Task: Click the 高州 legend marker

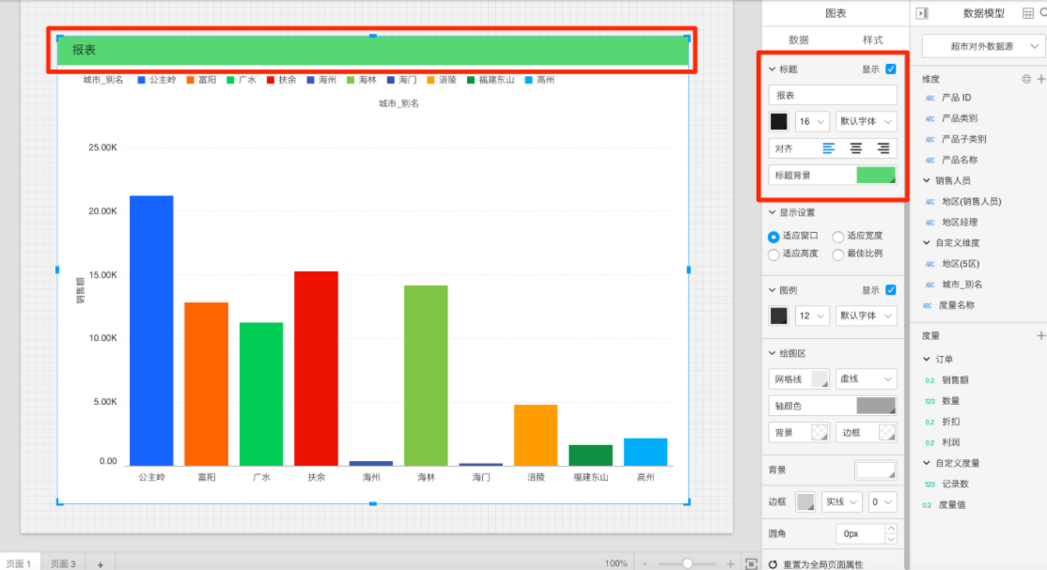Action: (529, 80)
